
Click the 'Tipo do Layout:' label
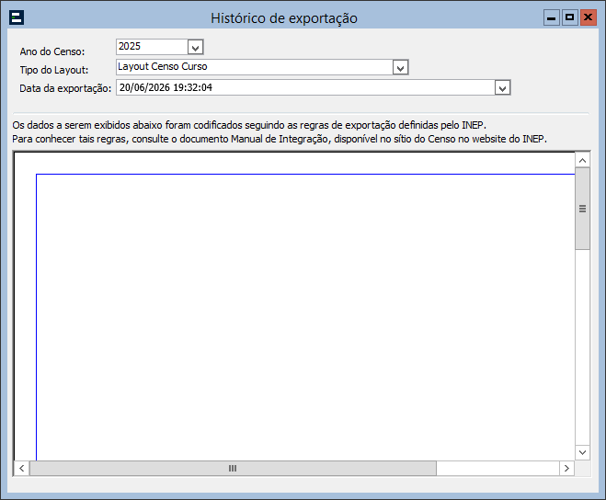pos(54,70)
